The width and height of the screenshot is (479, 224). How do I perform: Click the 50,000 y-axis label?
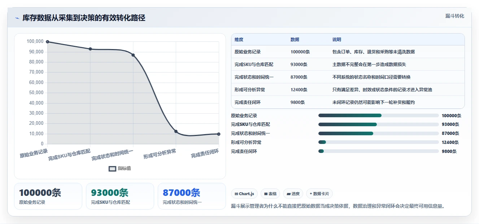36,93
